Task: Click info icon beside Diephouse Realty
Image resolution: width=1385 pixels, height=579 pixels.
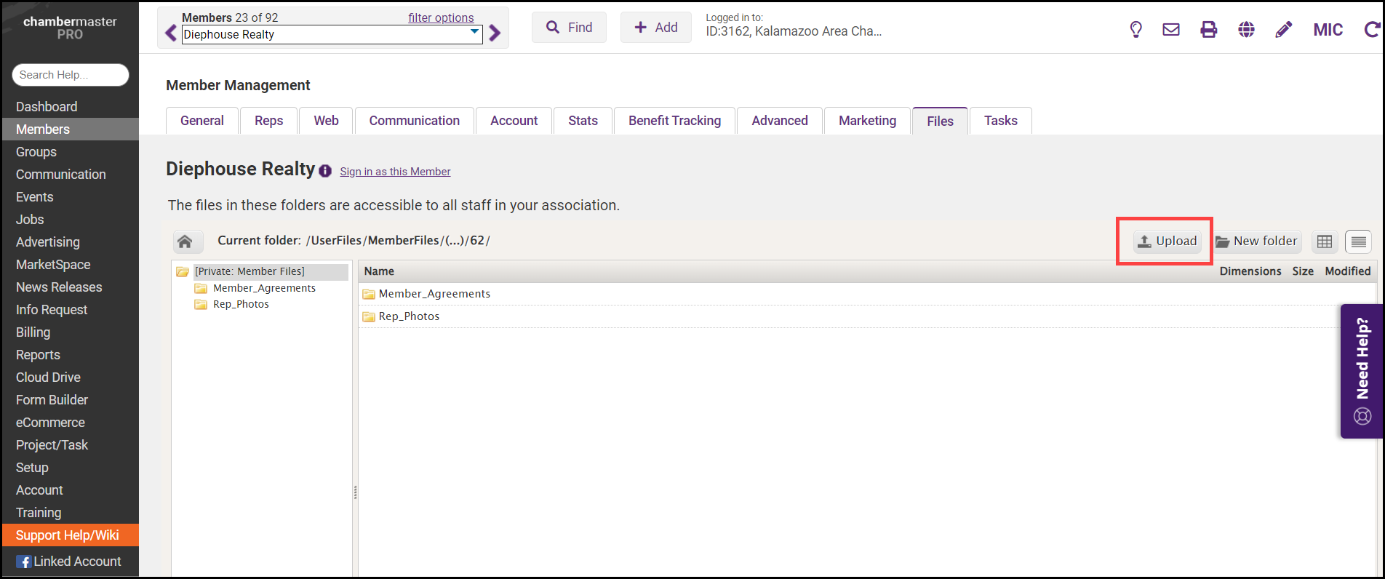Action: pyautogui.click(x=325, y=172)
